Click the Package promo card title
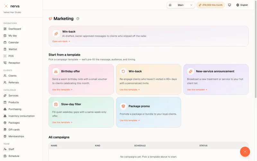This screenshot has width=257, height=161. click(x=139, y=106)
